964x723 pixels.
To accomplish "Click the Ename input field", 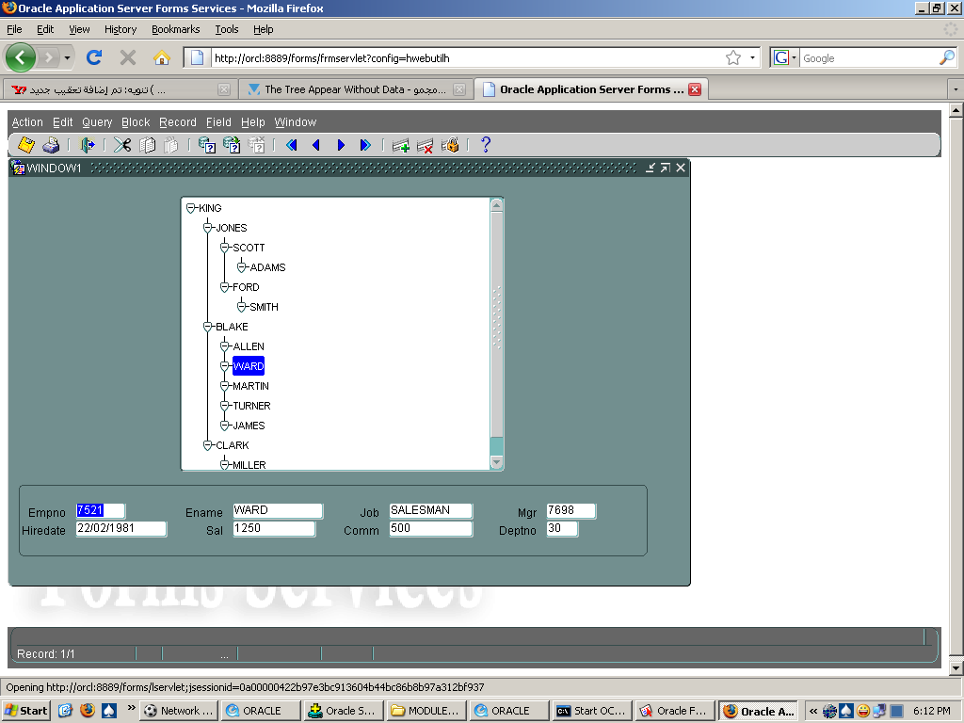I will 277,510.
